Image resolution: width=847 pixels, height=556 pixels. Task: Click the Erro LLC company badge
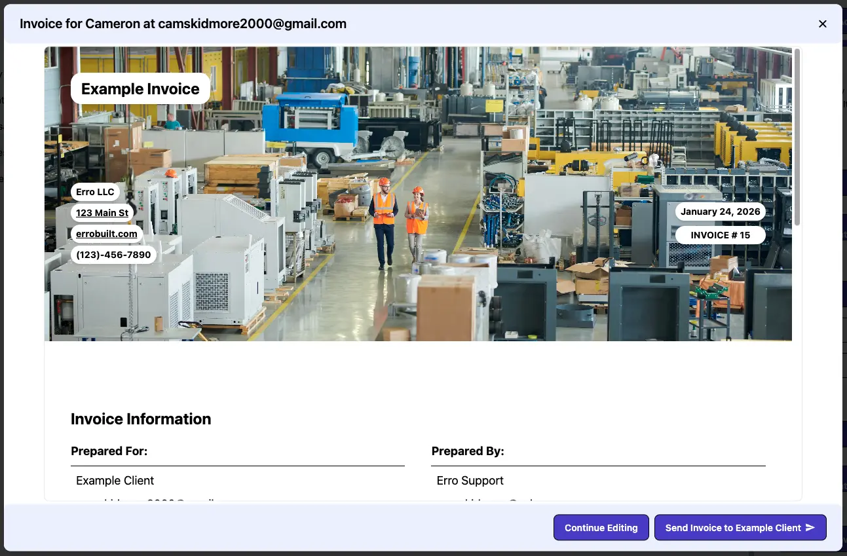pyautogui.click(x=95, y=192)
